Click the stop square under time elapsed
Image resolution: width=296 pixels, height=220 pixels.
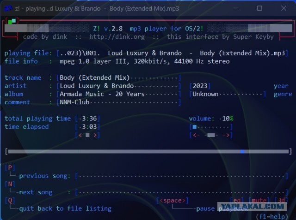point(87,135)
